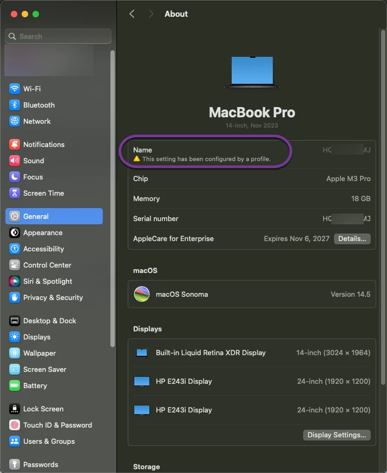Viewport: 387px width, 473px height.
Task: Click the 'Version 14.5' text
Action: [x=350, y=294]
